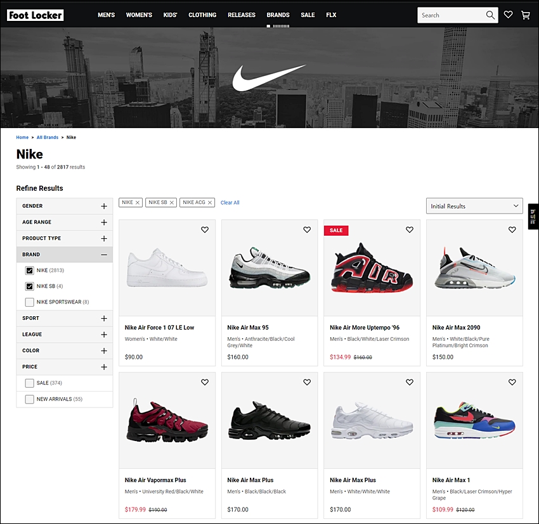Open the Air More Uptempo '96 shoe image
Screen dimensions: 539x524
click(x=372, y=267)
